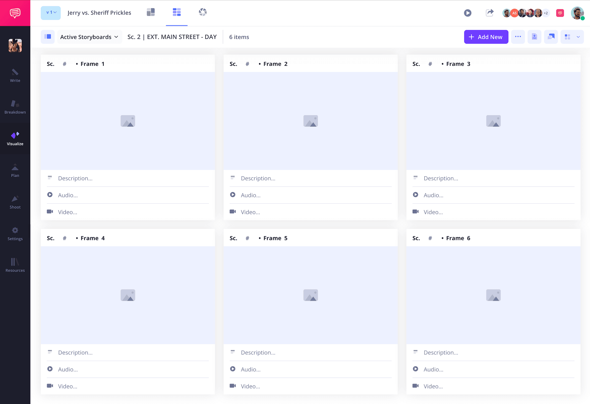Screen dimensions: 590x404
Task: Export the storyboard to PDF
Action: (x=534, y=37)
